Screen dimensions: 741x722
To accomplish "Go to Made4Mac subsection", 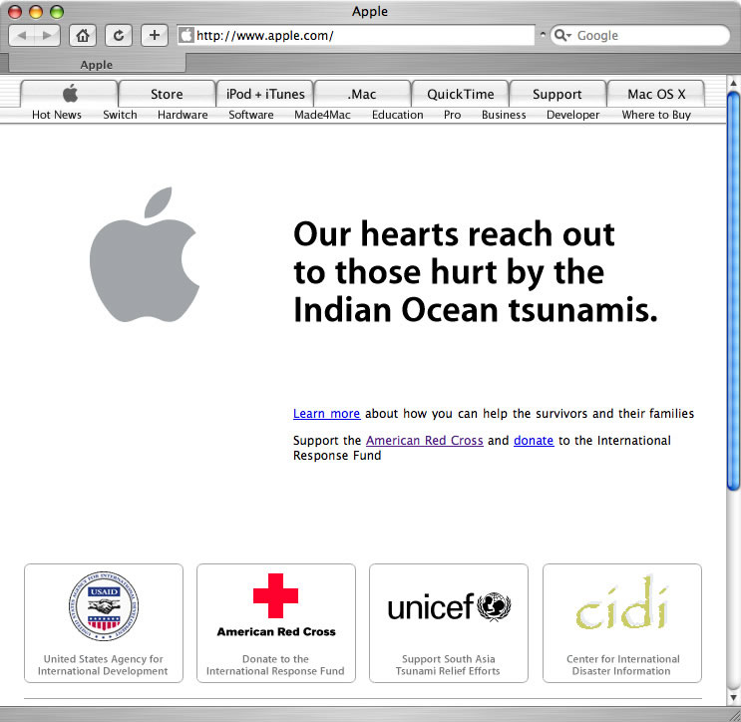I will [x=322, y=115].
